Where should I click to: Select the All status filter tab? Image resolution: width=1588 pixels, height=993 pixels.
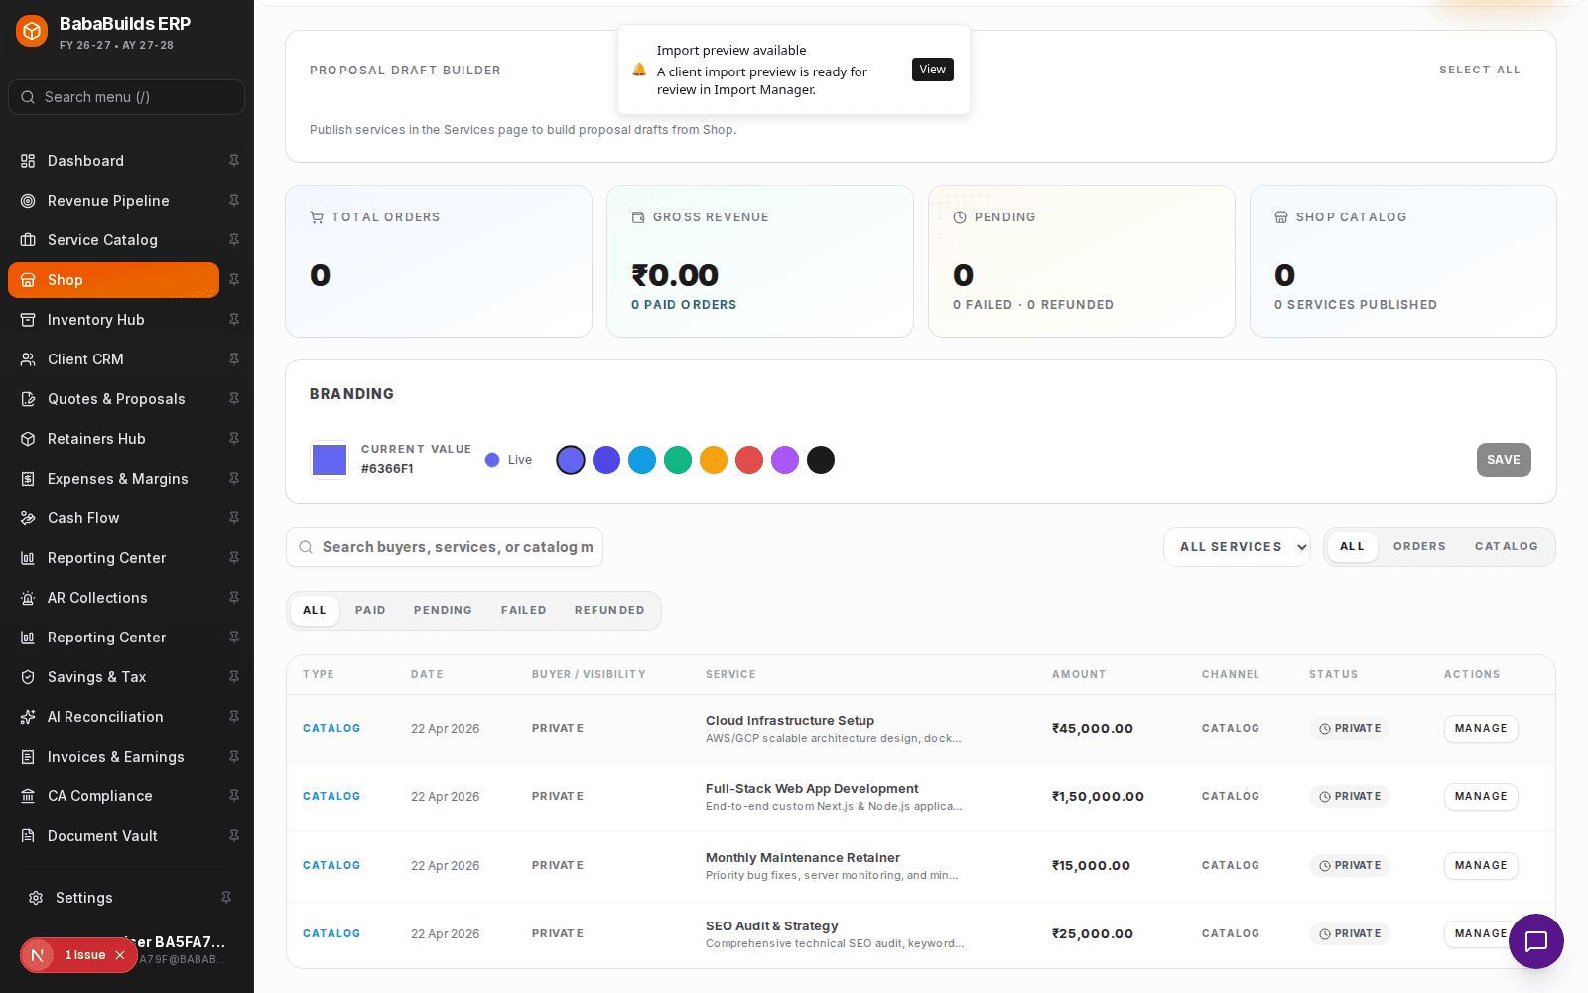point(315,611)
